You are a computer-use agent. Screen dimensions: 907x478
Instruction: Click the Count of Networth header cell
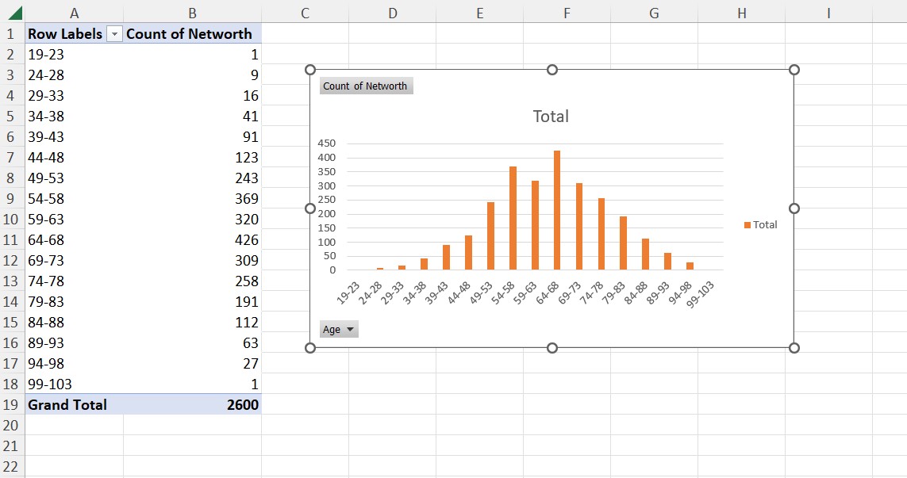[x=190, y=34]
